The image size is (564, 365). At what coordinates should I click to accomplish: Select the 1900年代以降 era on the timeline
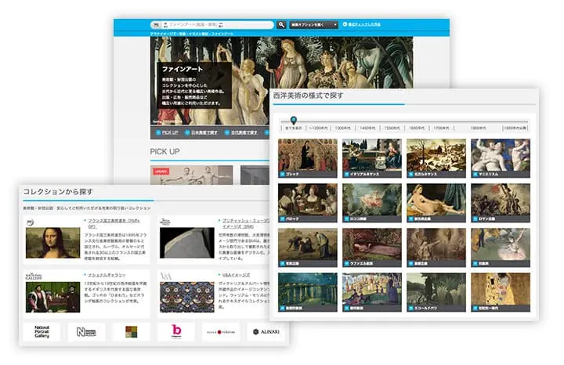click(x=515, y=128)
